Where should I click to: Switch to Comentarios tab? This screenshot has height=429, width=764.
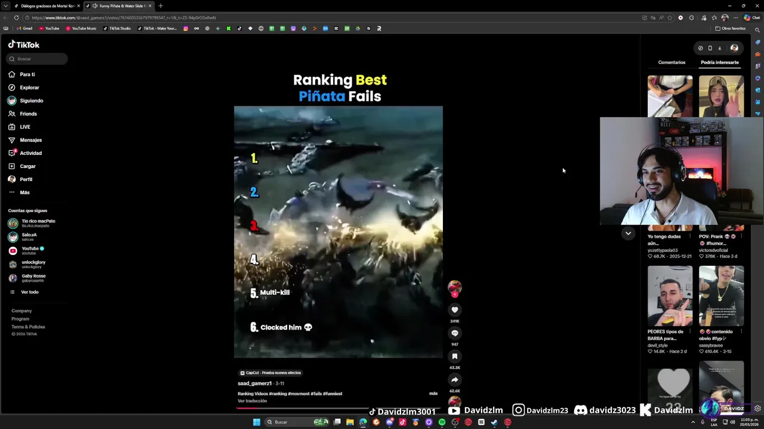click(x=671, y=62)
